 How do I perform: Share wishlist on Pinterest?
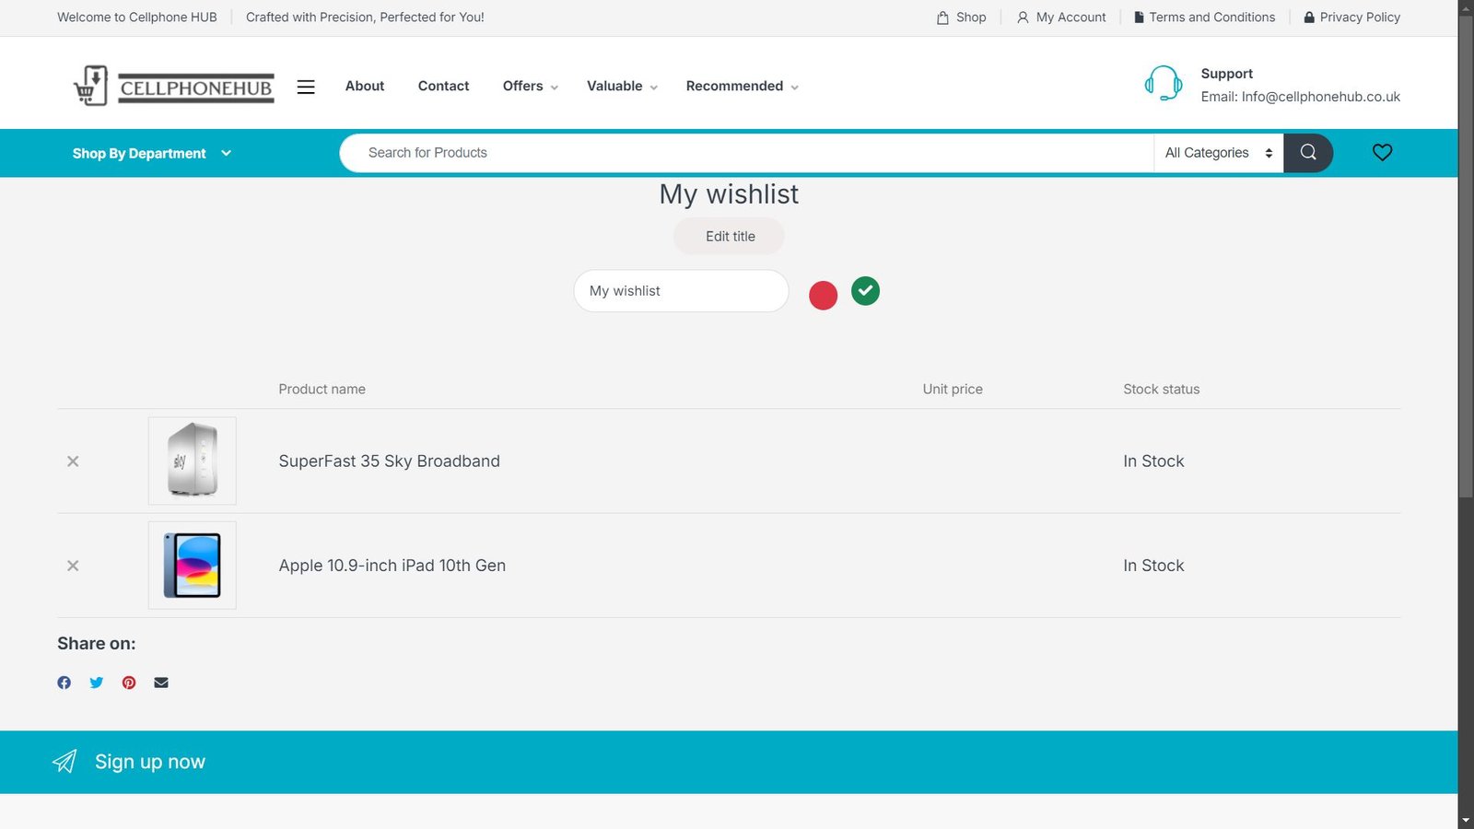129,683
